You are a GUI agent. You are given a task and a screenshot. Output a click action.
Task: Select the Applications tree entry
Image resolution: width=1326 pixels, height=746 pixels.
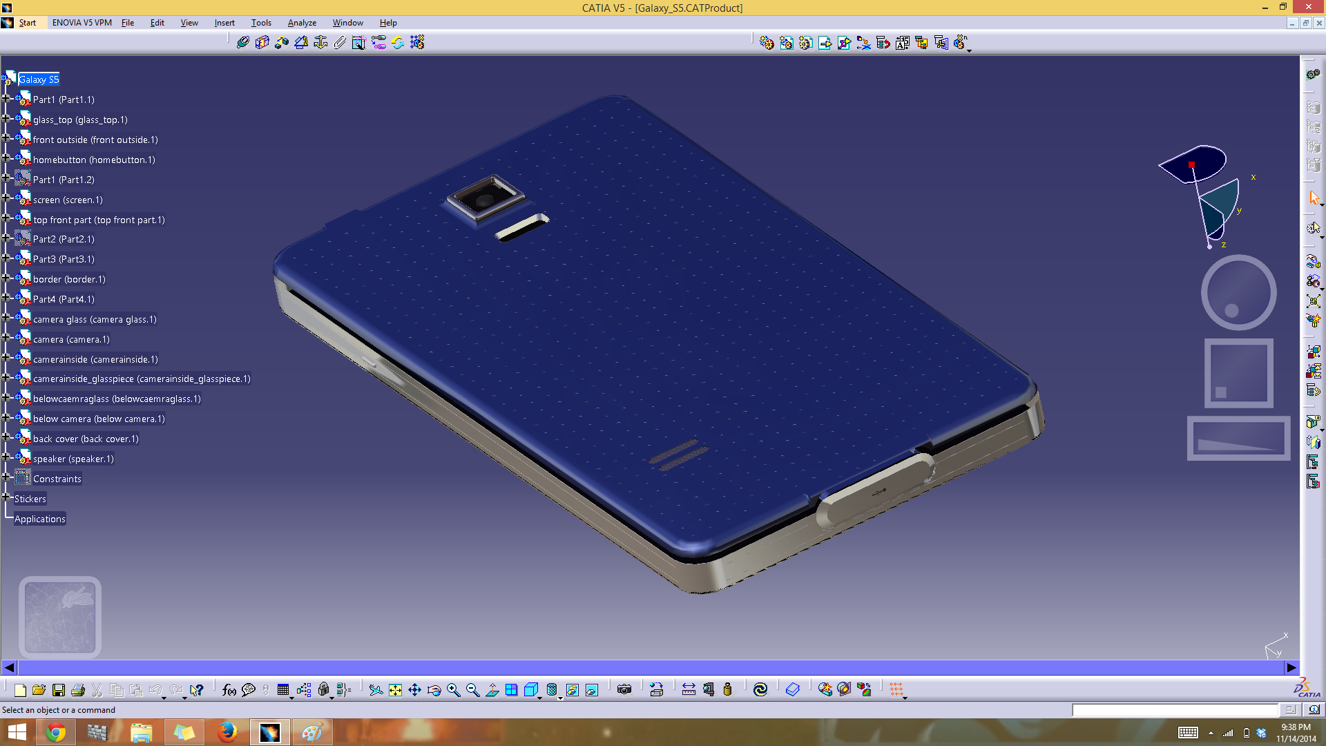point(40,519)
